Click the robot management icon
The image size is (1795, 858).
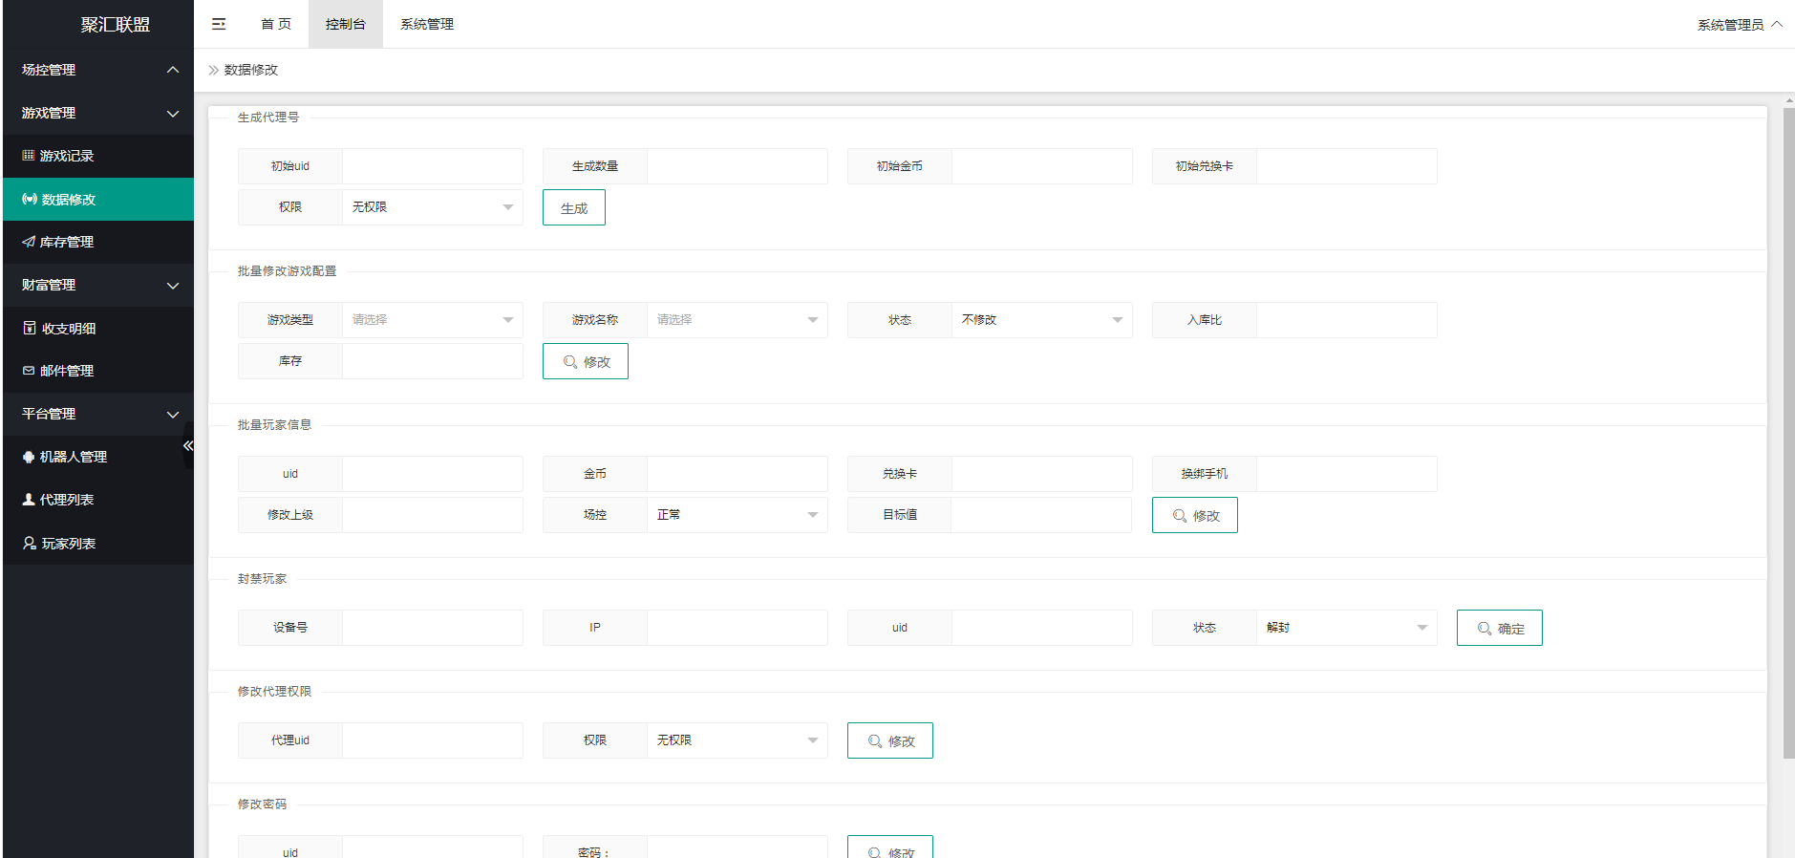pyautogui.click(x=29, y=457)
